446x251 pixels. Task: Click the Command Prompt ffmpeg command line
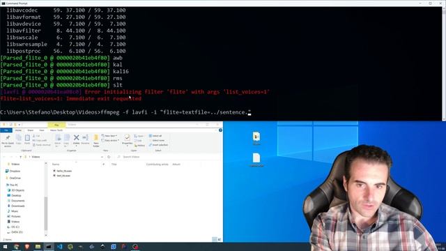[x=125, y=112]
